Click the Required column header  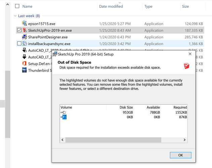coord(180,108)
